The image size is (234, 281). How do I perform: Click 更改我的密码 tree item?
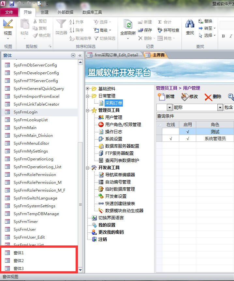(111, 232)
